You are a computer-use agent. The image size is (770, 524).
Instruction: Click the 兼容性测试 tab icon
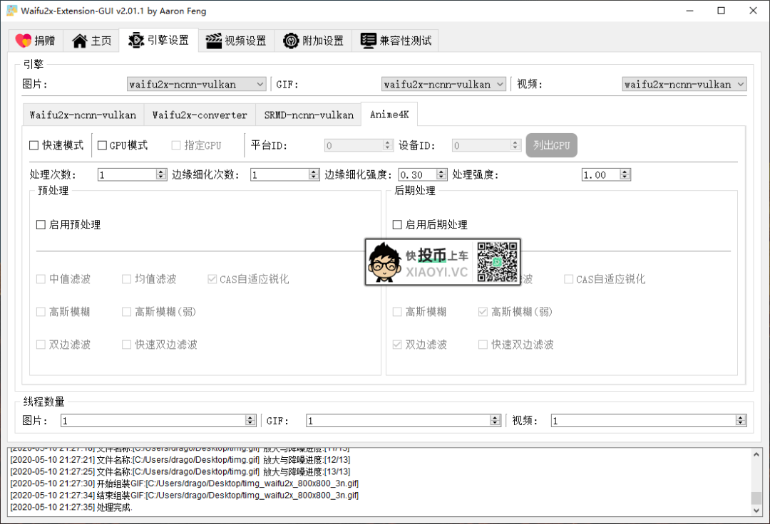click(368, 41)
